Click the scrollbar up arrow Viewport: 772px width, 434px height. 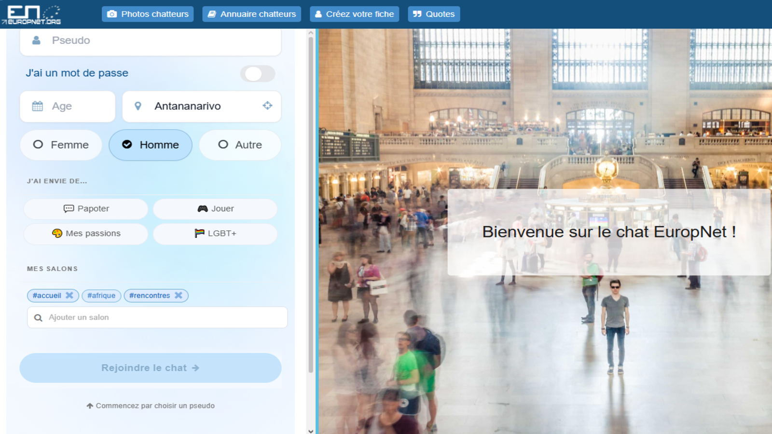point(311,32)
